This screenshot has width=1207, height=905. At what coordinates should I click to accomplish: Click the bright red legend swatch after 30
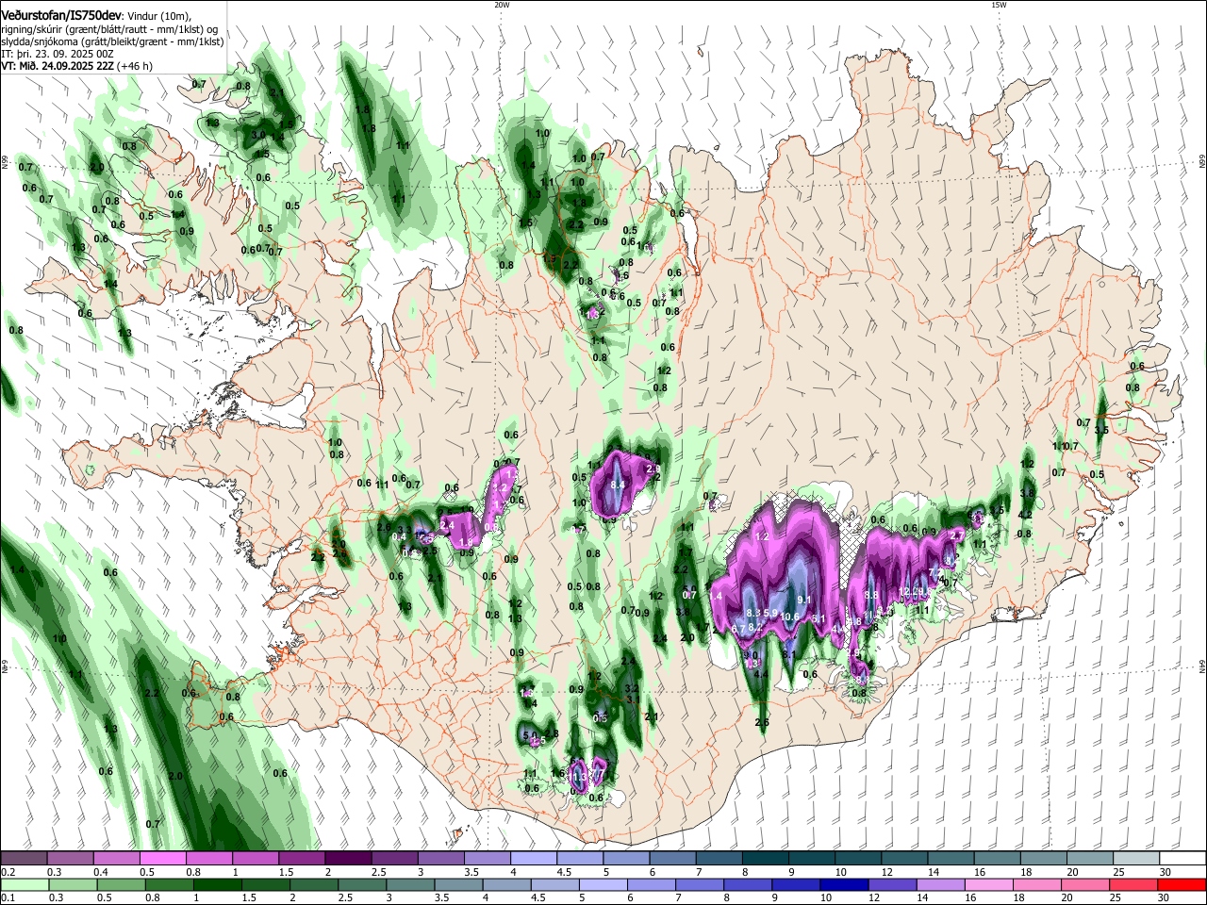point(1182,885)
